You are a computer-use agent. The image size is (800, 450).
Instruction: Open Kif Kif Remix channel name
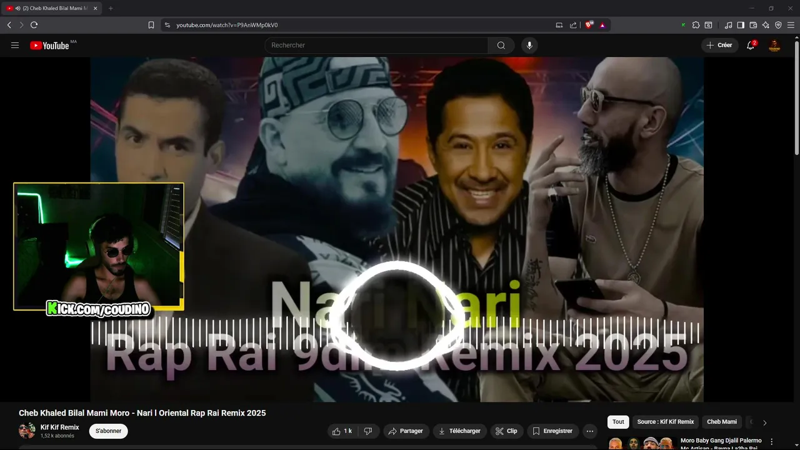pyautogui.click(x=60, y=427)
